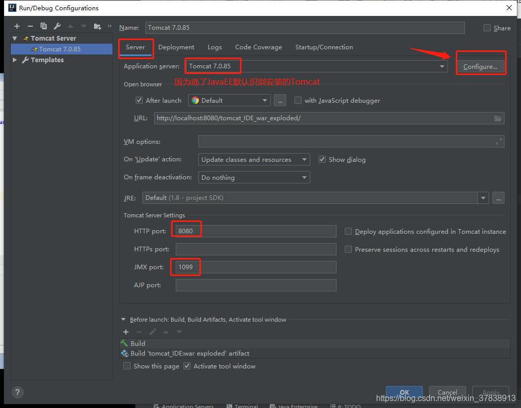Open JRE browse ellipsis button

[498, 198]
